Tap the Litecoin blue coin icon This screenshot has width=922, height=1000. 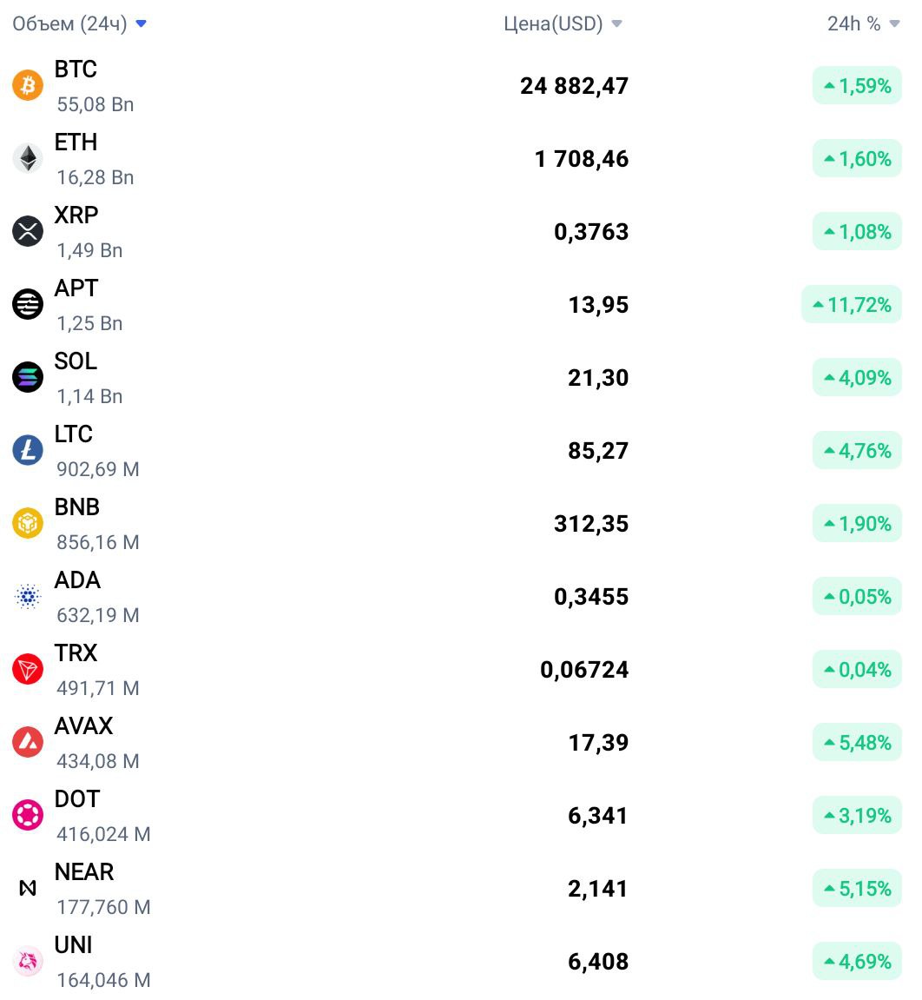[28, 450]
